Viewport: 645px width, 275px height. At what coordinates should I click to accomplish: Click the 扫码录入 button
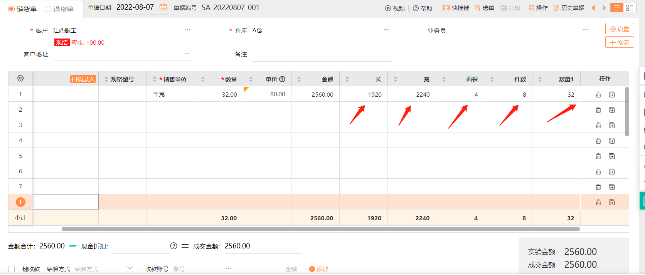[x=83, y=79]
